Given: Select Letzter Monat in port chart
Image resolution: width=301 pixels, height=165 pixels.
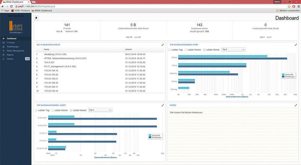Looking at the screenshot, I should 204,50.
